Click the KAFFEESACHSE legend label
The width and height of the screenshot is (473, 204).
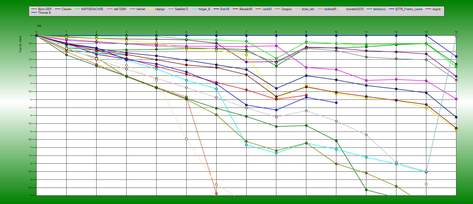coord(92,9)
